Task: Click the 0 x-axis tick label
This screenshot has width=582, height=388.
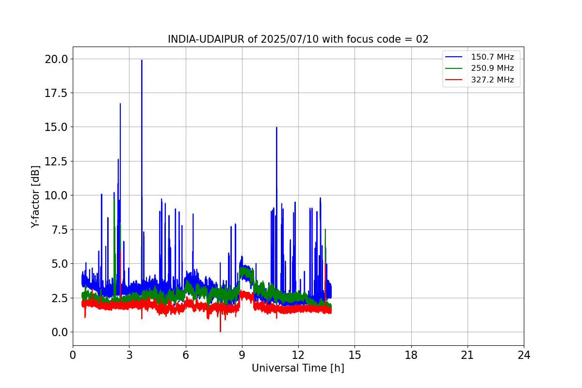Action: [x=73, y=355]
